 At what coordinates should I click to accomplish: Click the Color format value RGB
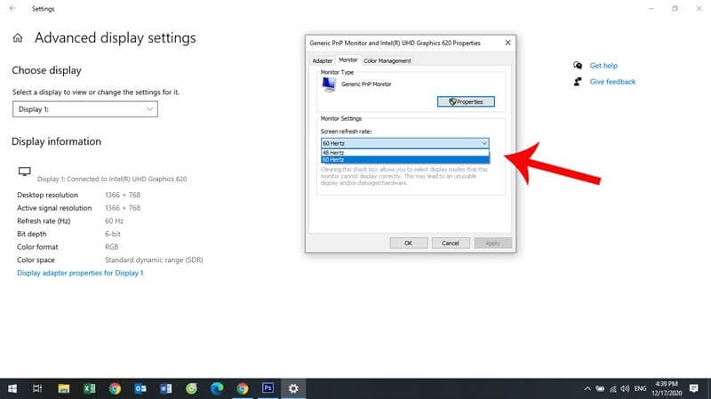pos(112,247)
